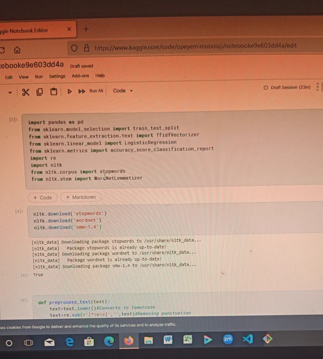323x359 pixels.
Task: Add a new Markdown cell
Action: click(x=81, y=197)
